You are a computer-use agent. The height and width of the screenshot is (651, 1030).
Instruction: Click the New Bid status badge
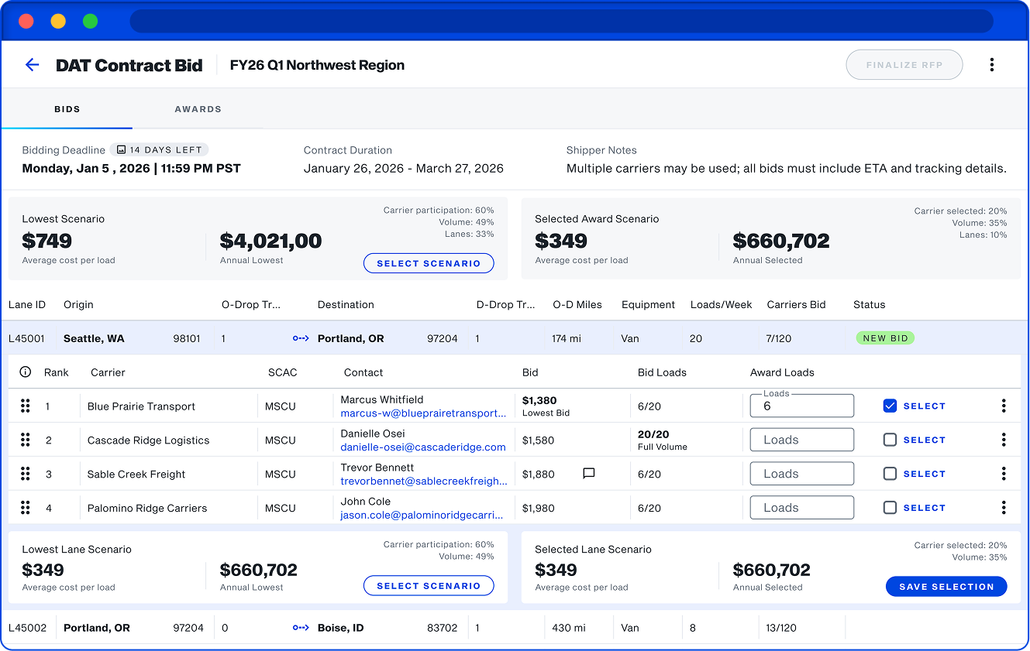click(885, 338)
